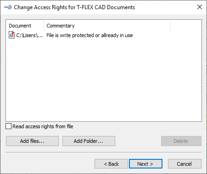Click the empty third column header
207x174 pixels.
pyautogui.click(x=186, y=26)
